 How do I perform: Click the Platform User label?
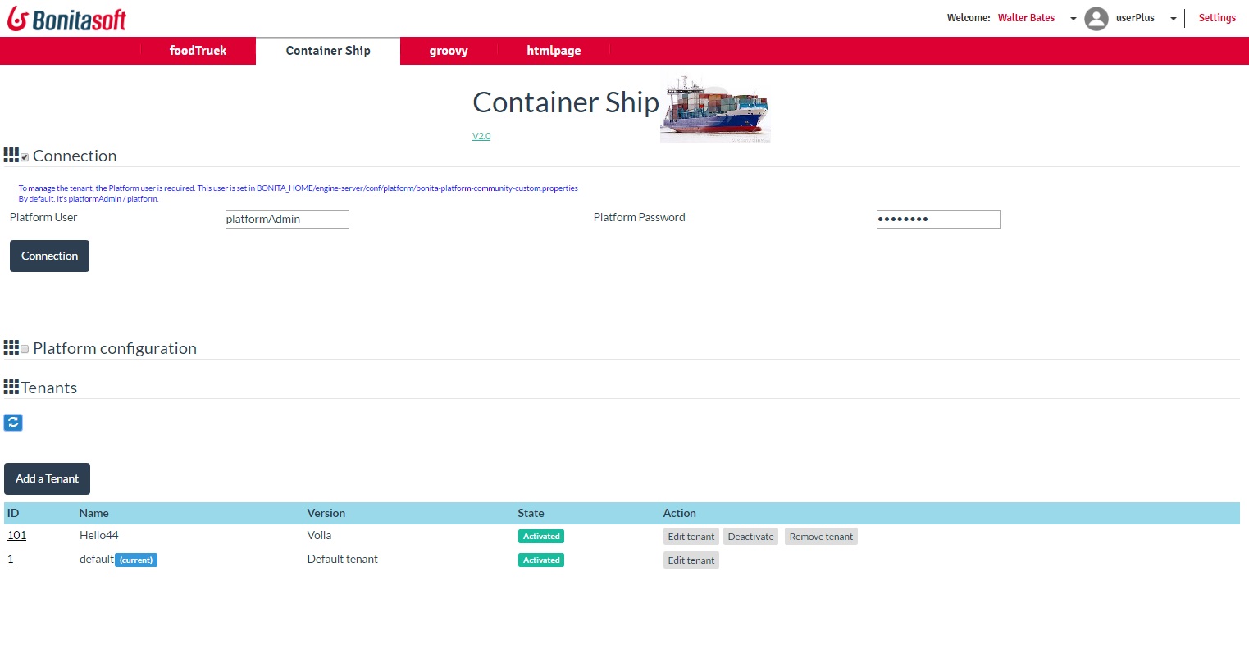point(43,217)
